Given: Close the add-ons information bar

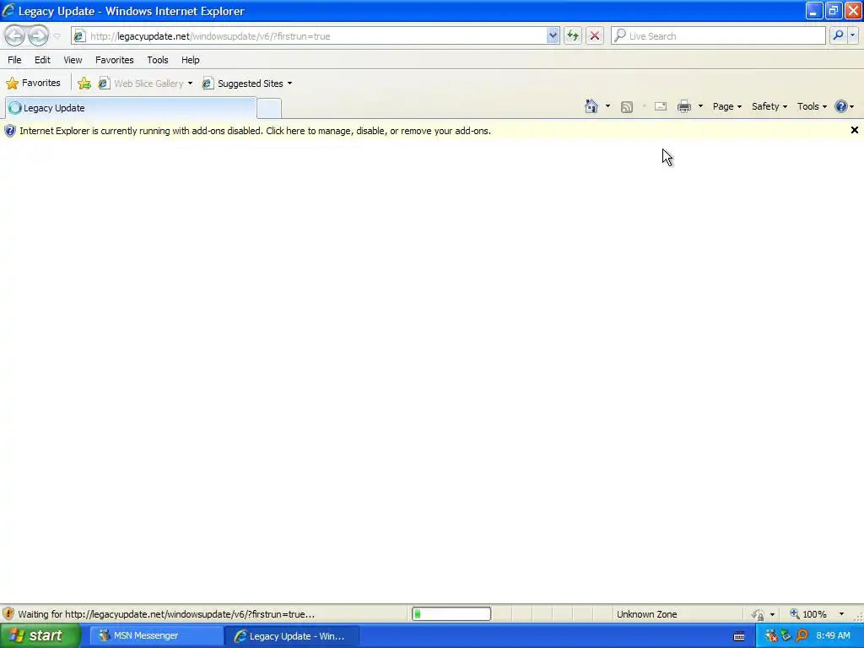Looking at the screenshot, I should (x=854, y=130).
